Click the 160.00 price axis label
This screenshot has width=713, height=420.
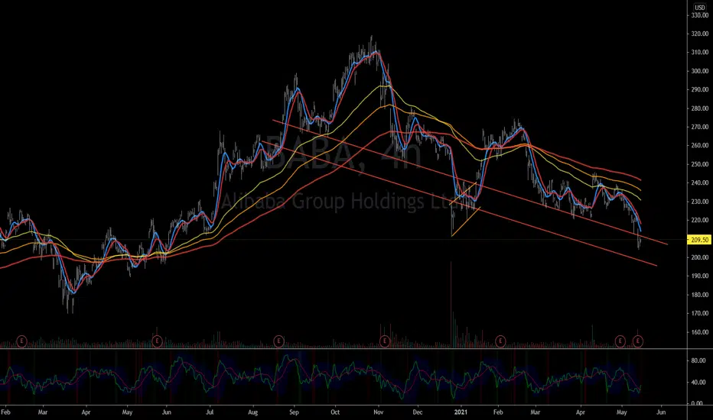[x=700, y=332]
